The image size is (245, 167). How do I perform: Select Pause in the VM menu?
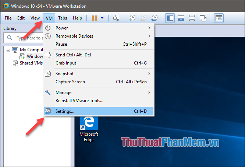[x=99, y=44]
